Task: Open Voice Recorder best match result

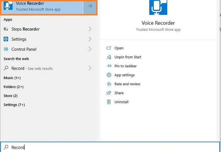Action: tap(42, 7)
